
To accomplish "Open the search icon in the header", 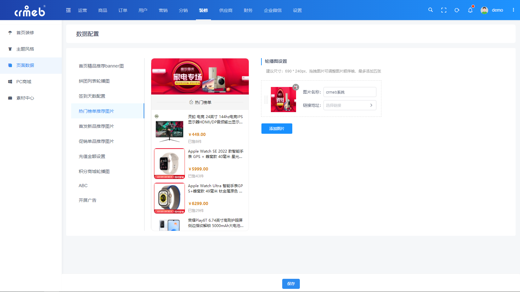I will pos(431,10).
